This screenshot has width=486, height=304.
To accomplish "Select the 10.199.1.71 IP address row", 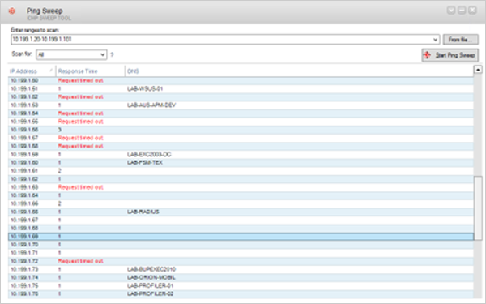I will pos(241,253).
